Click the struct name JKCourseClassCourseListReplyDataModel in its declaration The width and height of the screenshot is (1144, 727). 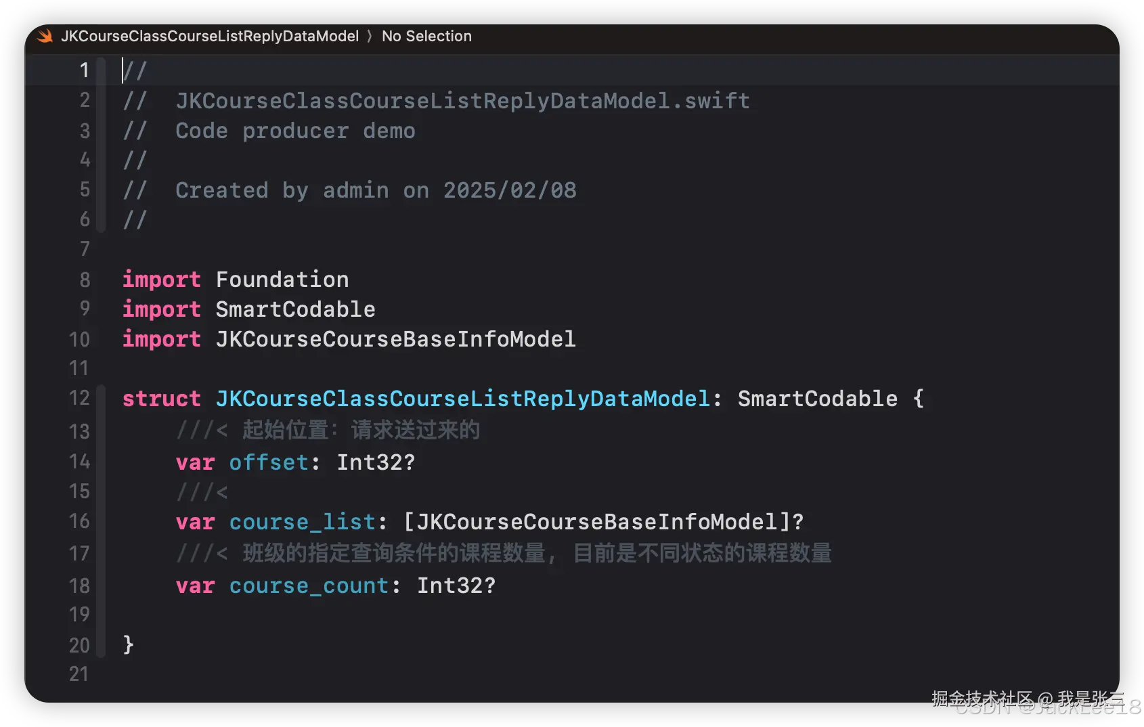pyautogui.click(x=462, y=399)
